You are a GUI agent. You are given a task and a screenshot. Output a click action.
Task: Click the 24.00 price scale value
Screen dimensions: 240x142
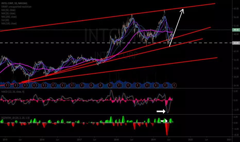(236, 85)
